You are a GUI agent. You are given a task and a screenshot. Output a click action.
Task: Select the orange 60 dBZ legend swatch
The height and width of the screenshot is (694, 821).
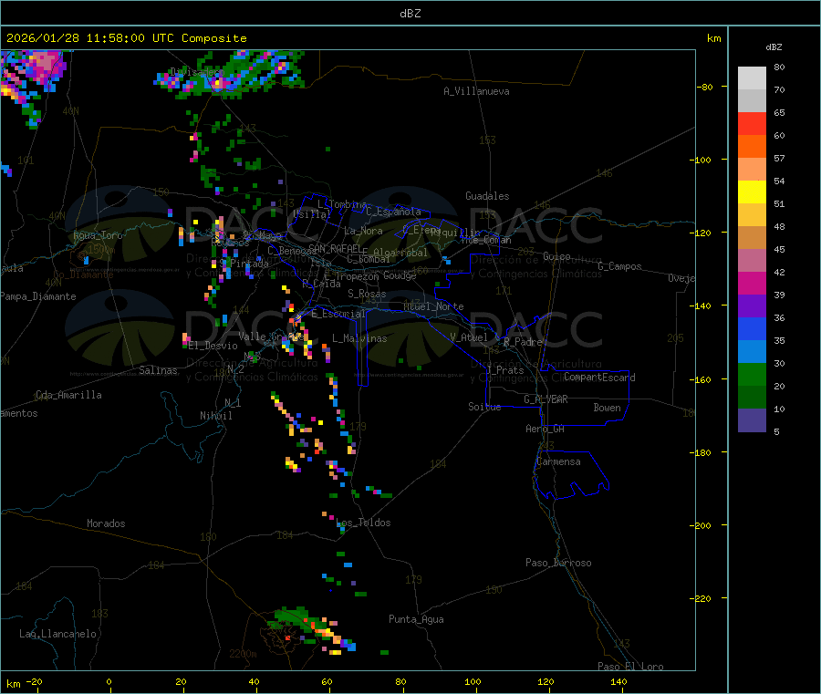tap(752, 147)
